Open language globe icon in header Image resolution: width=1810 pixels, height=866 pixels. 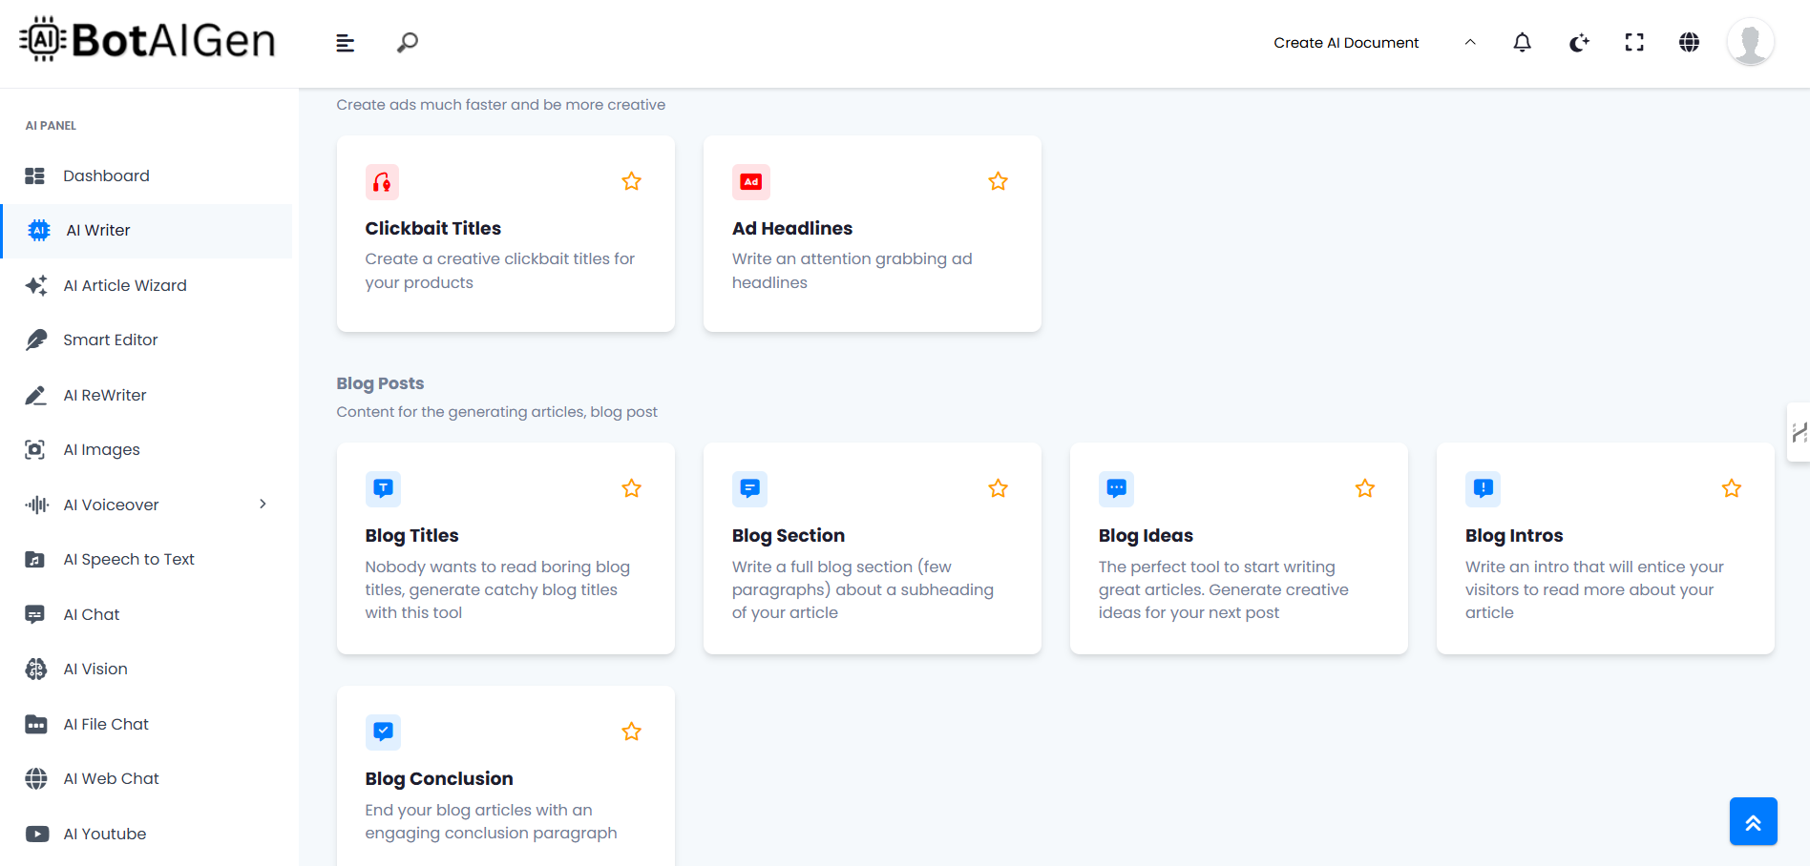click(1689, 43)
